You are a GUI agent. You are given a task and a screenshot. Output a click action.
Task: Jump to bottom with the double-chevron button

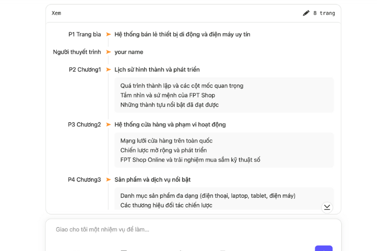[327, 207]
